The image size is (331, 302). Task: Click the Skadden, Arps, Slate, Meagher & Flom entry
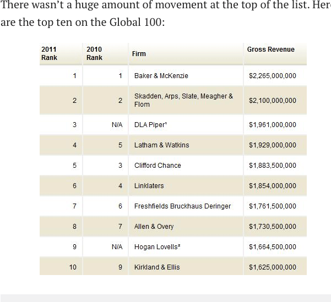coord(183,100)
